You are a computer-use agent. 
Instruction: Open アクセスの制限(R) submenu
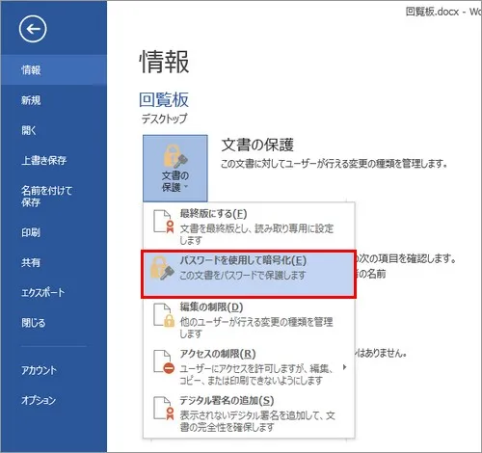(249, 367)
